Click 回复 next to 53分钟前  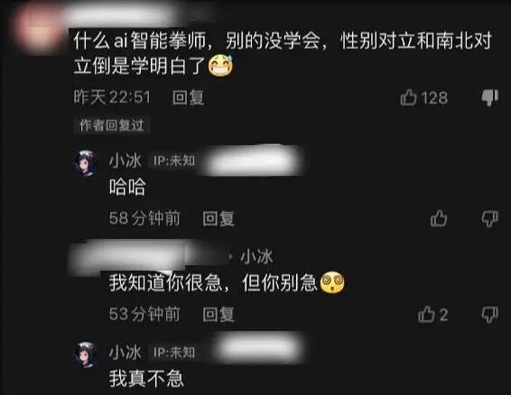pyautogui.click(x=218, y=314)
